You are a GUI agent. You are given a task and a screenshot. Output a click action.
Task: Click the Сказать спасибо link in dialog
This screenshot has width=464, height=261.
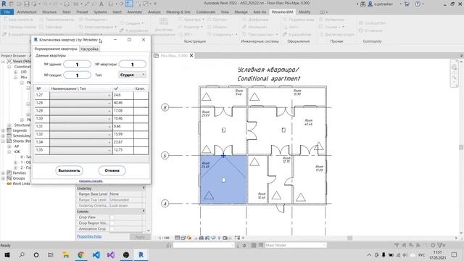91,181
